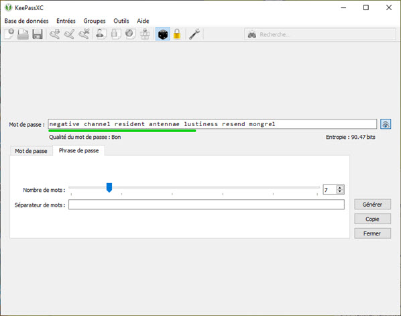Viewport: 401px width, 316px height.
Task: Open the Outils menu
Action: click(121, 21)
